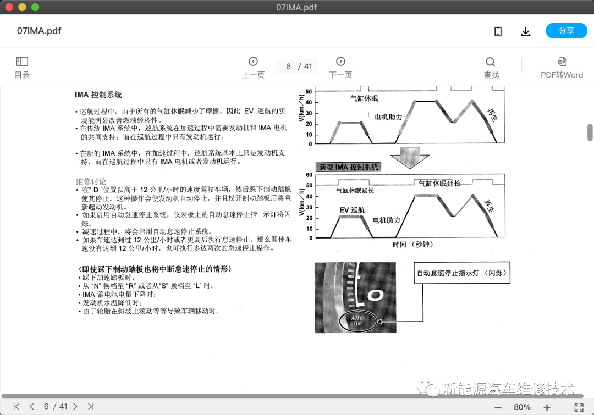Click the page number field showing 6

click(x=289, y=67)
